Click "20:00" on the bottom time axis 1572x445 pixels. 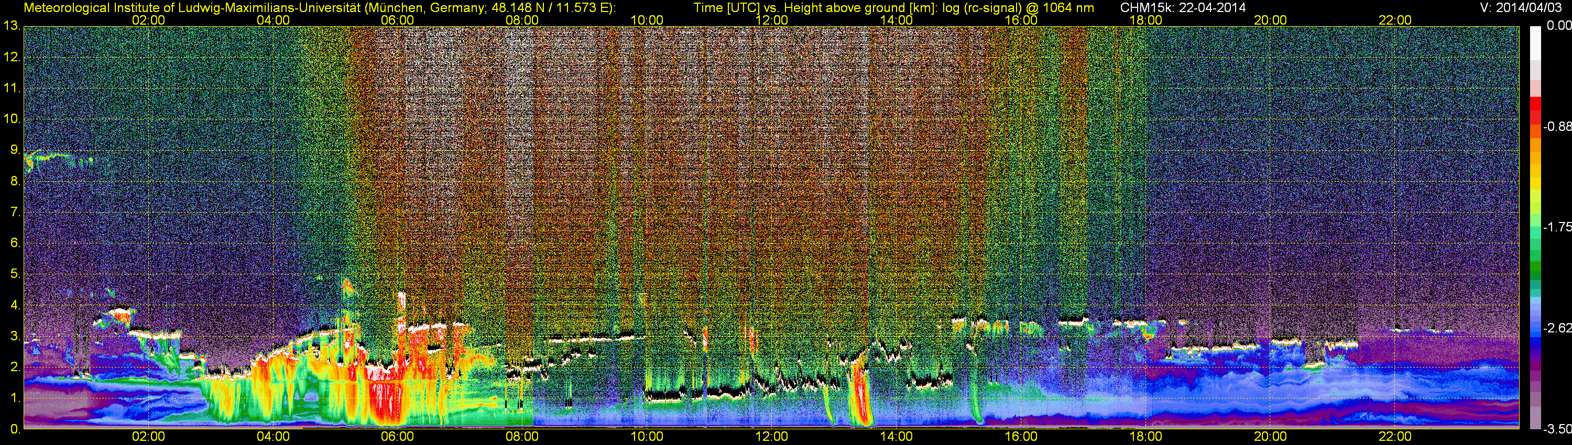1271,437
